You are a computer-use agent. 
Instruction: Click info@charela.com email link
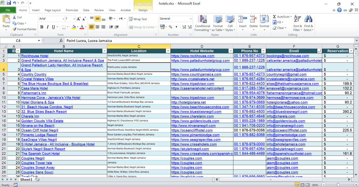[x=281, y=116]
